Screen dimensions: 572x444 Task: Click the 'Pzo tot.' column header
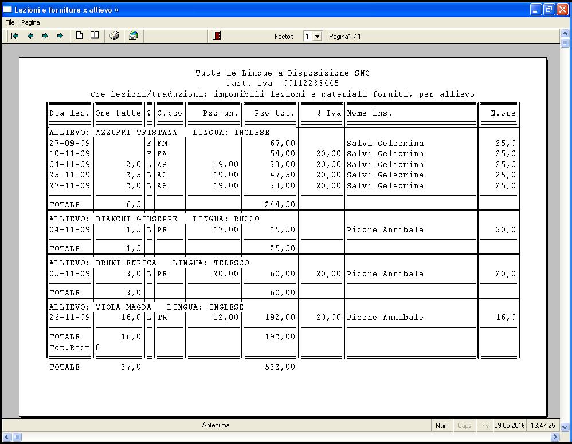click(275, 113)
